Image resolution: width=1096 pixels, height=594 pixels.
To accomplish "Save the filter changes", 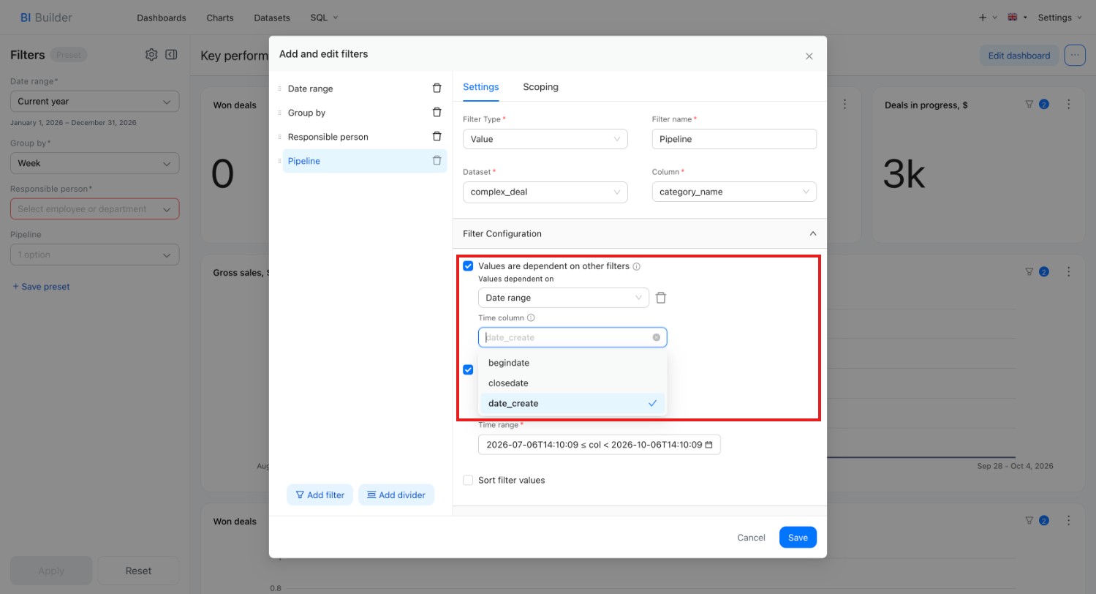I will pos(798,538).
